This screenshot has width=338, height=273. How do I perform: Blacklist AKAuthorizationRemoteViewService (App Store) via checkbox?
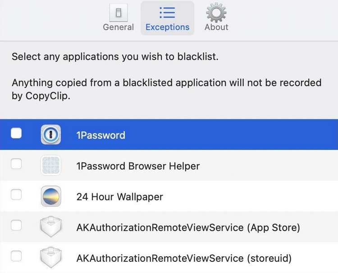(x=16, y=225)
